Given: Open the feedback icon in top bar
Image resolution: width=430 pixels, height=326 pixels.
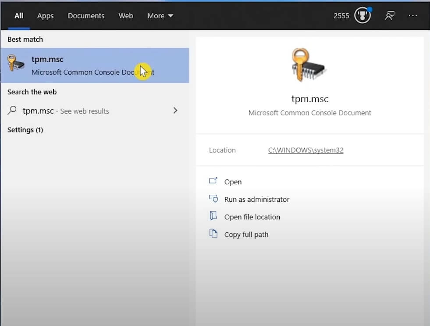Looking at the screenshot, I should pos(389,16).
